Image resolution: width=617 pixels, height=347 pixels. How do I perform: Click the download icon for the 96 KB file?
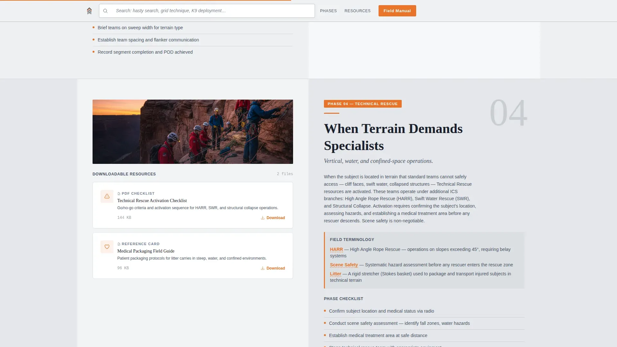pos(263,268)
